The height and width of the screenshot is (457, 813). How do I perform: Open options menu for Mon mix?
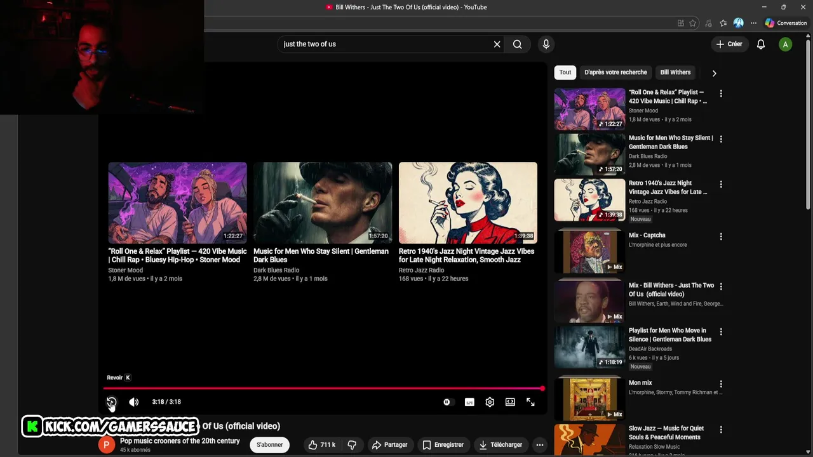(721, 384)
